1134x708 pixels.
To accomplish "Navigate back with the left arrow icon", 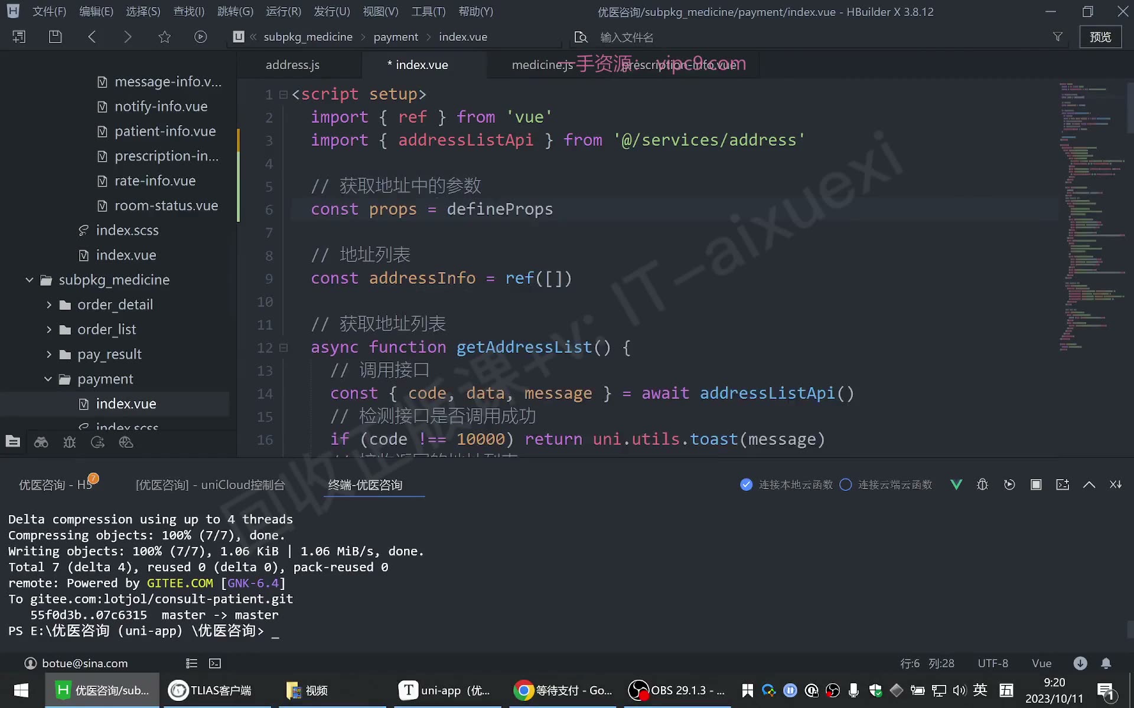I will (x=92, y=37).
